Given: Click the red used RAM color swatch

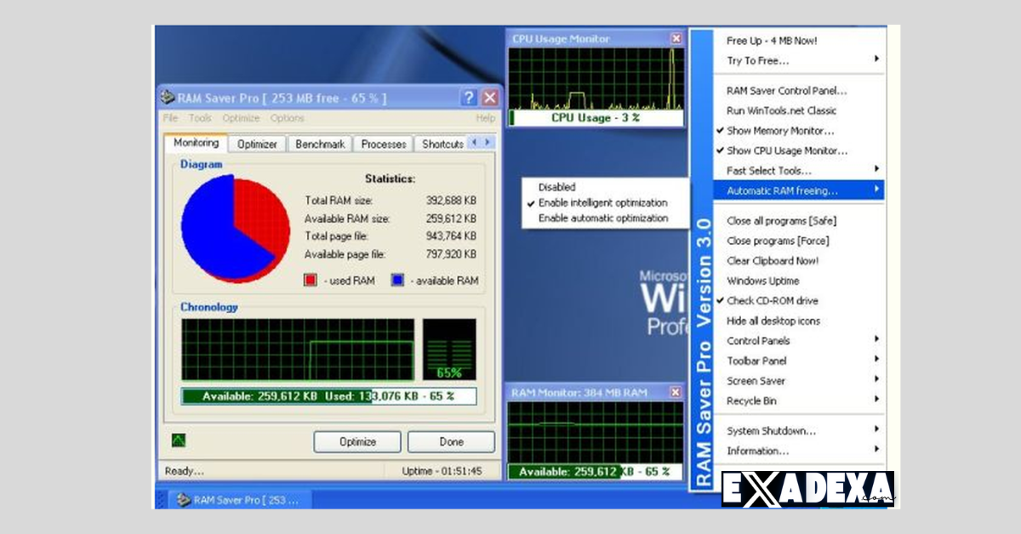Looking at the screenshot, I should [310, 280].
